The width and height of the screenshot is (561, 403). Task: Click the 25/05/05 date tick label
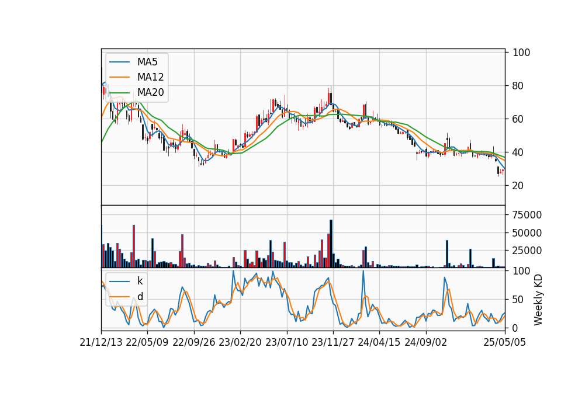point(505,342)
